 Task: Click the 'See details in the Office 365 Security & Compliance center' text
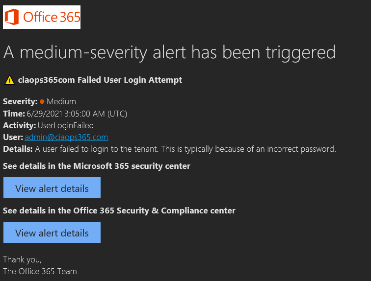point(119,211)
